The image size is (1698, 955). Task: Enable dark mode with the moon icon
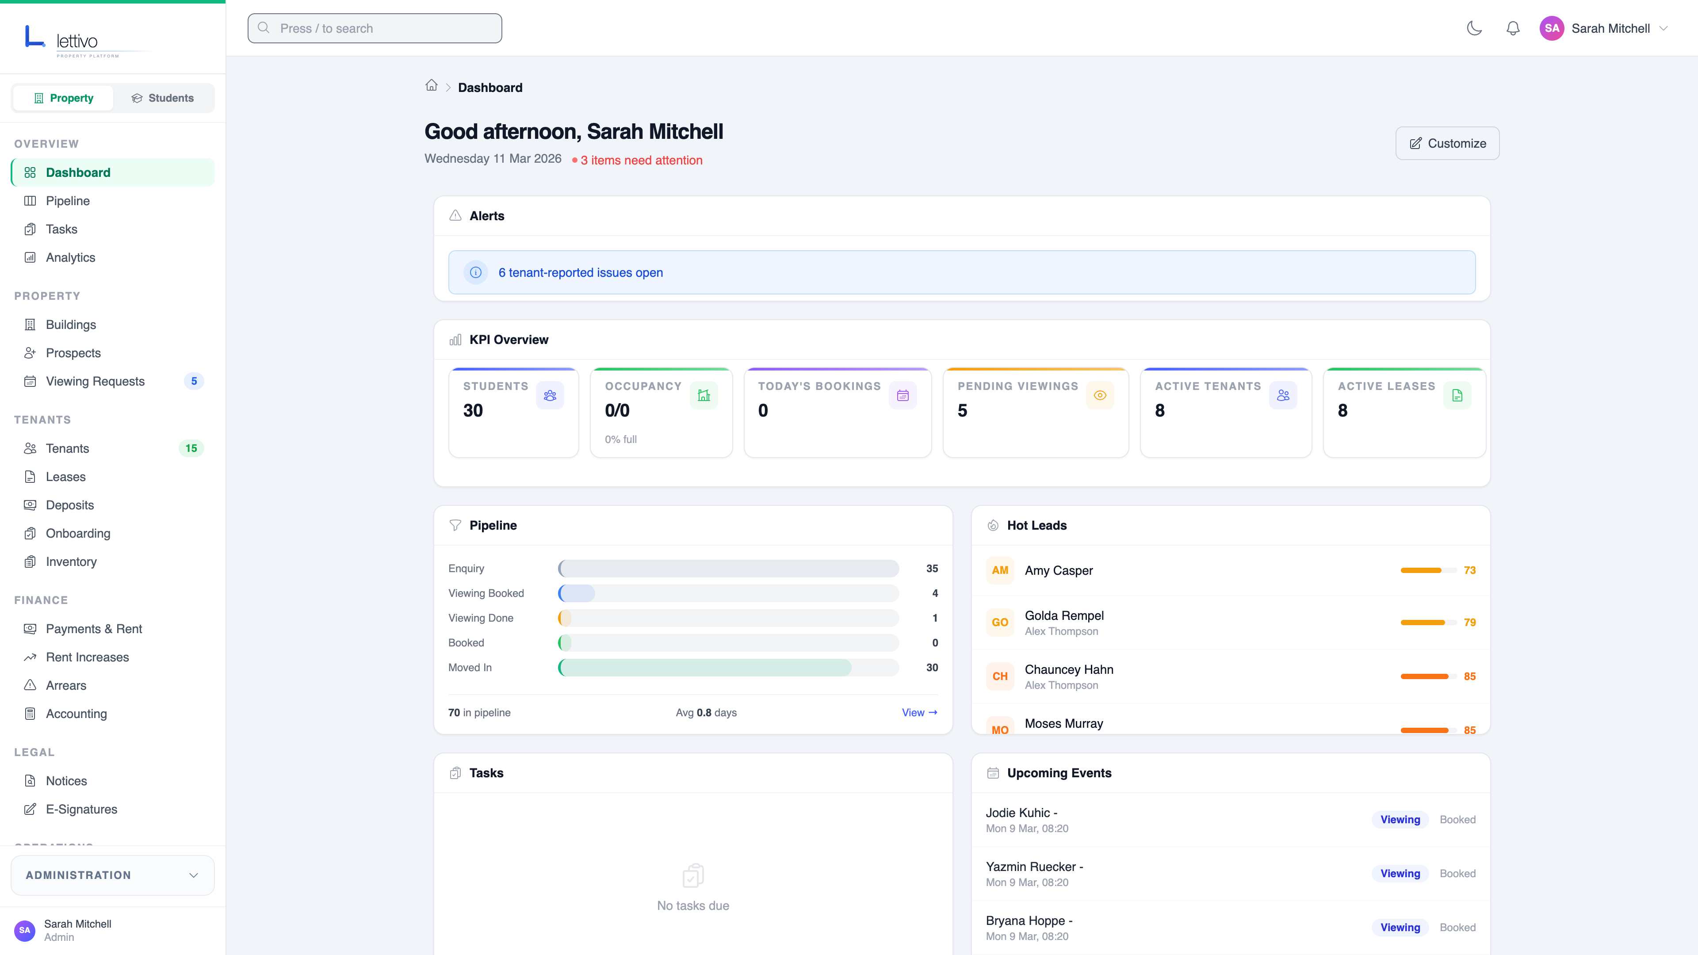[x=1475, y=28]
